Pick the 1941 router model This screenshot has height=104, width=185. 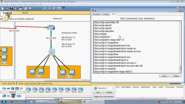pyautogui.click(x=35, y=90)
